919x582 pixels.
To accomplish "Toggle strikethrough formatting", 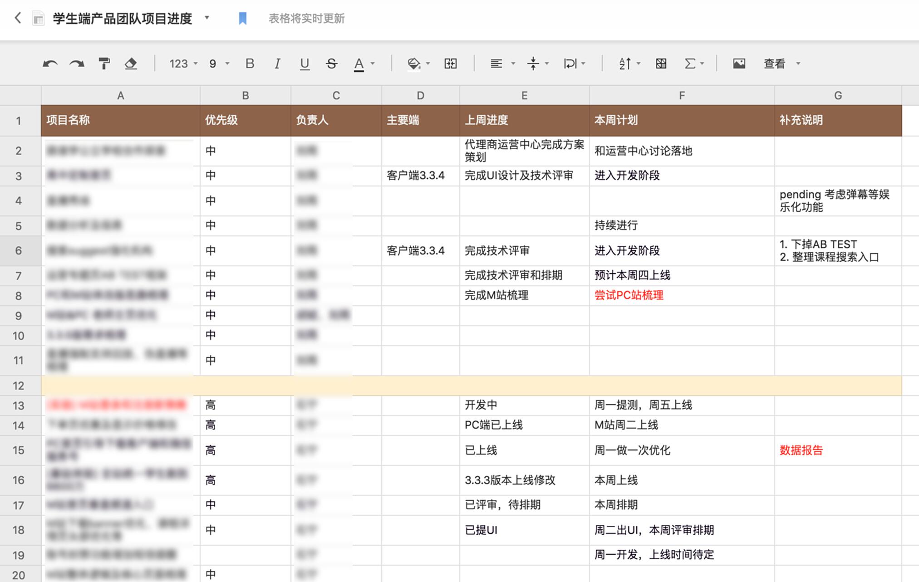I will pyautogui.click(x=331, y=64).
